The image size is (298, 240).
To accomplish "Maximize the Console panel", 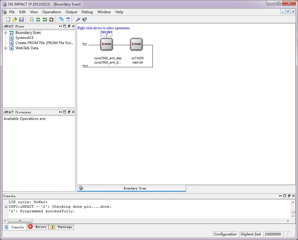I will [285, 196].
